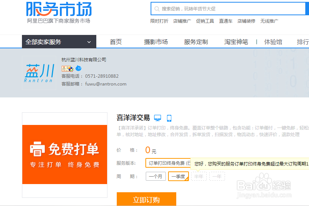
Task: Click the 促销工具 quick link
Action: coord(205,21)
